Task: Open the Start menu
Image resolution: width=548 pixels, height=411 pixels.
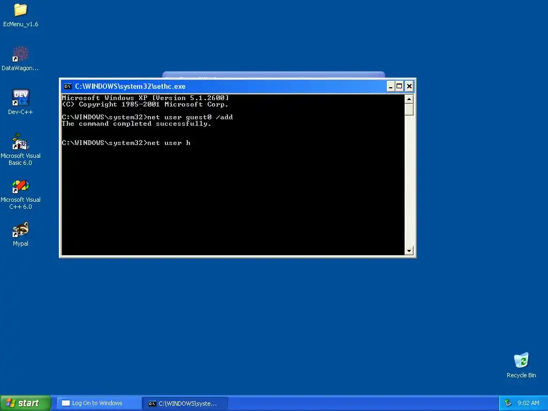Action: [25, 403]
